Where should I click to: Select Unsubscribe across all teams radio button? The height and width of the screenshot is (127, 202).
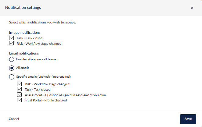click(12, 59)
